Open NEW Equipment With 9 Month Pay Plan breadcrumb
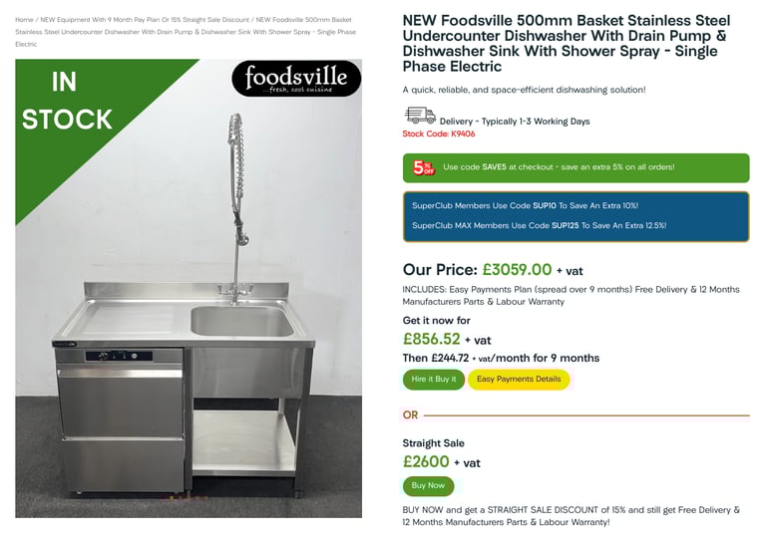This screenshot has width=766, height=545. (x=145, y=20)
